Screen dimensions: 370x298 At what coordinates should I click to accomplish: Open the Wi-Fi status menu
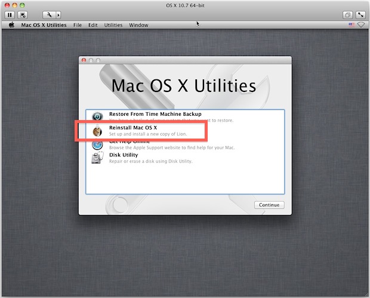pyautogui.click(x=361, y=25)
